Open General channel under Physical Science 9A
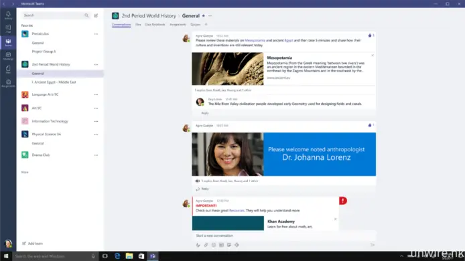 pyautogui.click(x=38, y=143)
